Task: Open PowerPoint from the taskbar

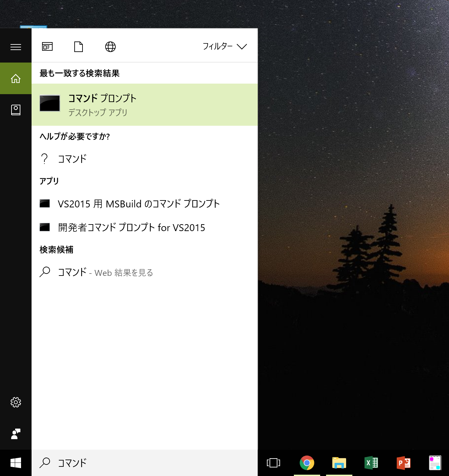Action: pos(403,463)
